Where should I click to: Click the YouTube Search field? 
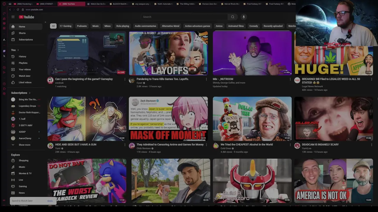(x=185, y=17)
